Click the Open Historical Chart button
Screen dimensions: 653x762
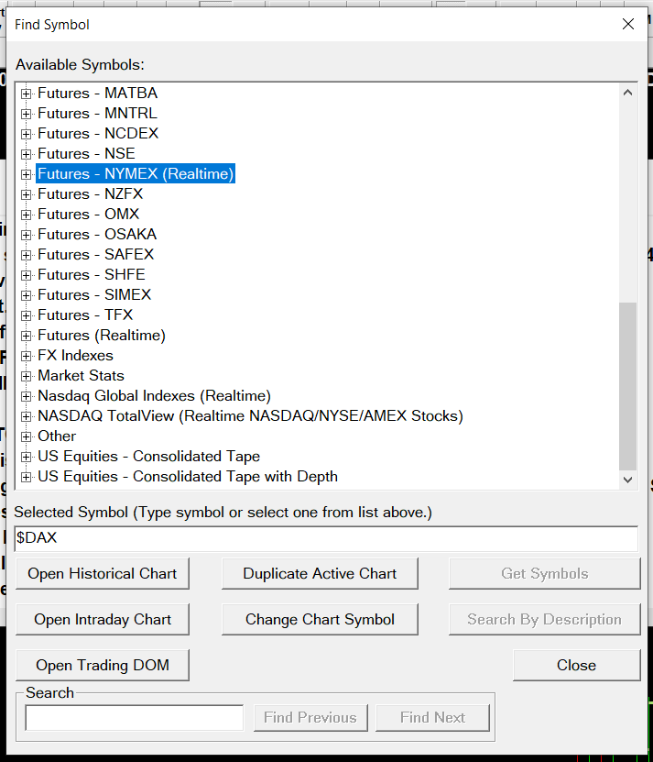click(103, 573)
